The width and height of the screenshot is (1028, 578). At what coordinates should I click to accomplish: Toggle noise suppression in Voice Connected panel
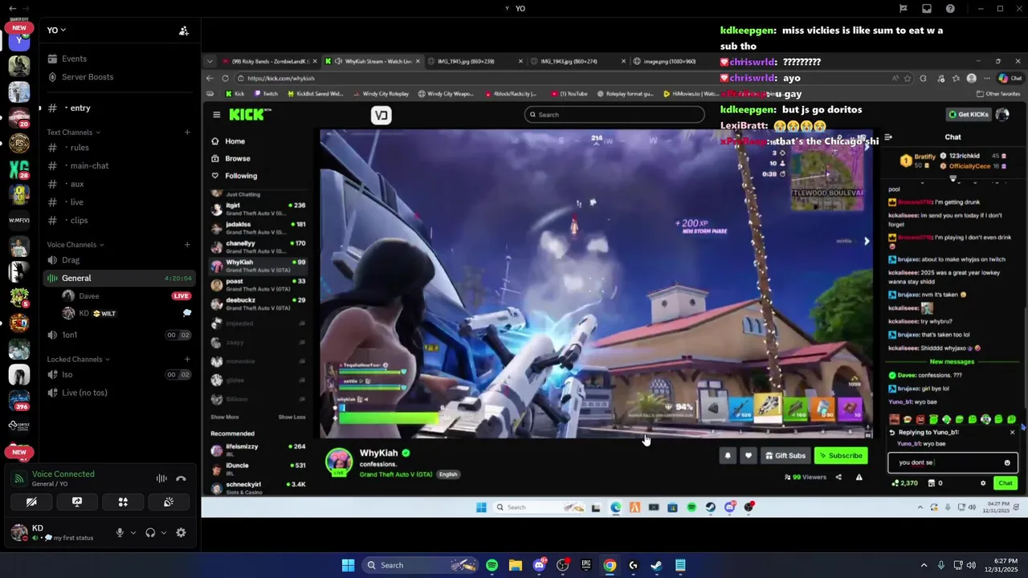click(x=161, y=478)
